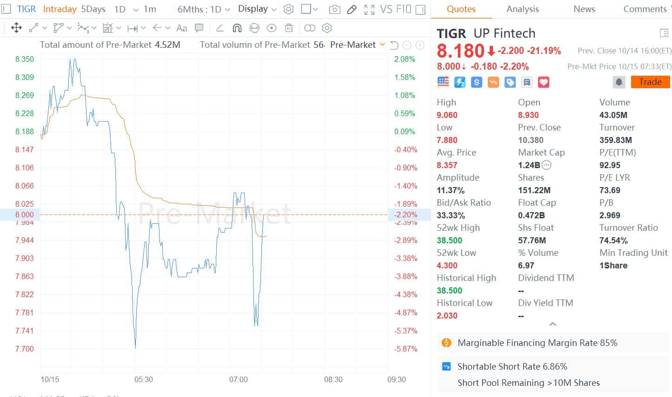Toggle price alerts with the bell icon
This screenshot has width=672, height=397.
tap(619, 82)
